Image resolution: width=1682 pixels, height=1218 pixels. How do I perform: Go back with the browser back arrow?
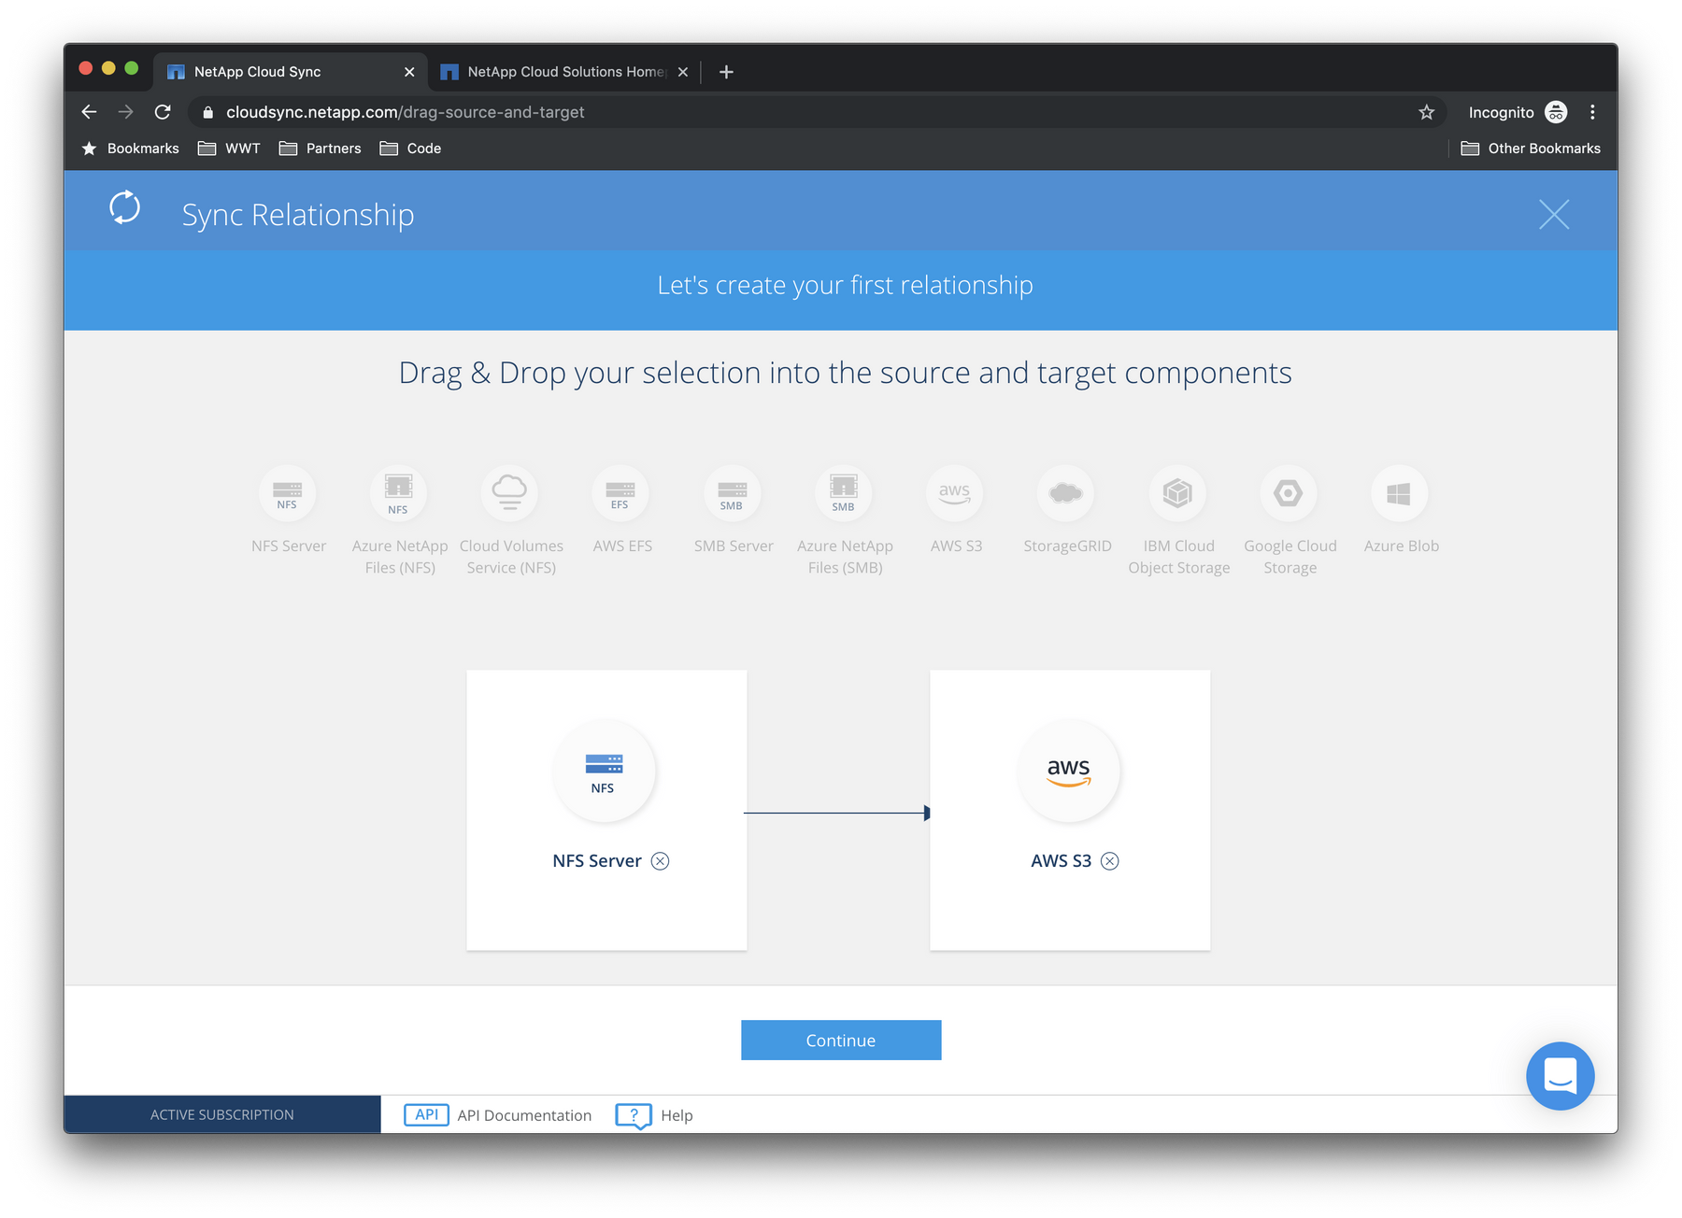[x=89, y=112]
